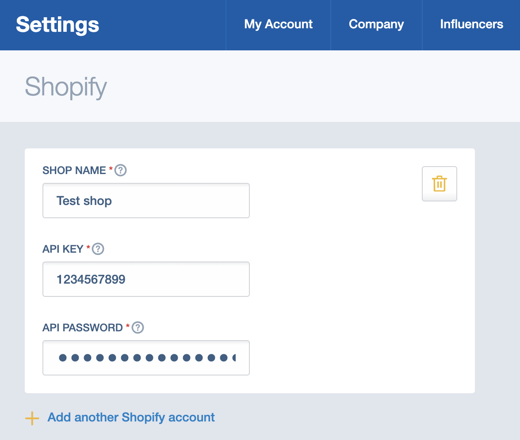
Task: Click the Settings header in the navigation bar
Action: pos(57,24)
